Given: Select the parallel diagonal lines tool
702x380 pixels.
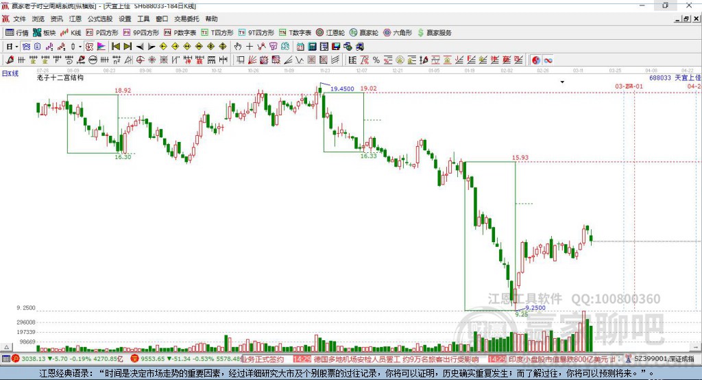Looking at the screenshot, I should [335, 60].
